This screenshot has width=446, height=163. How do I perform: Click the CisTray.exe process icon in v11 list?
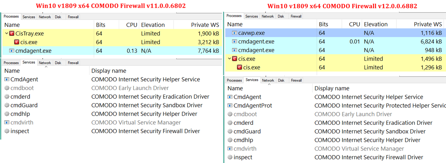tap(12, 34)
